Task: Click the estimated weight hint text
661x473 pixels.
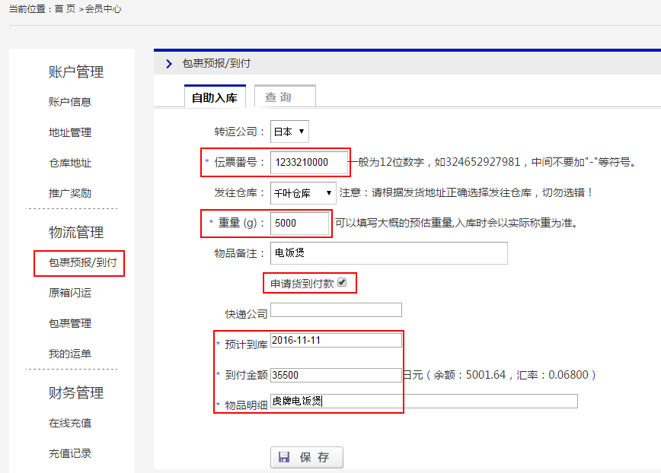Action: tap(456, 223)
